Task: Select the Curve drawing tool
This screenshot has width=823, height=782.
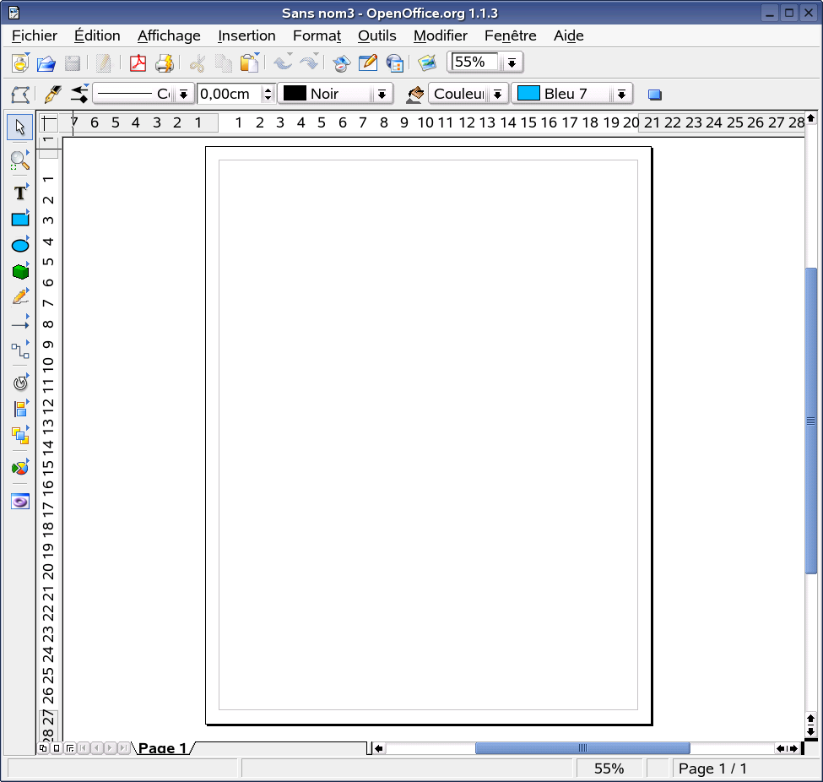Action: coord(19,296)
